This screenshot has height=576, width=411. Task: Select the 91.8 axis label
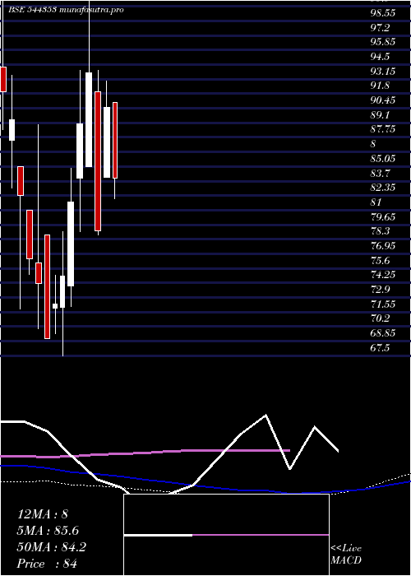tap(380, 86)
